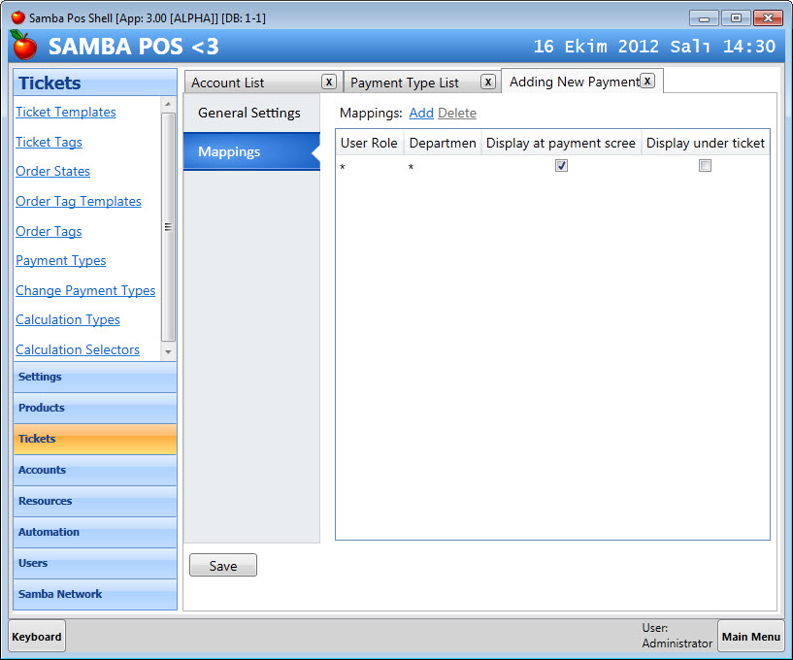Minimize the Samba Pos Shell window

(704, 18)
